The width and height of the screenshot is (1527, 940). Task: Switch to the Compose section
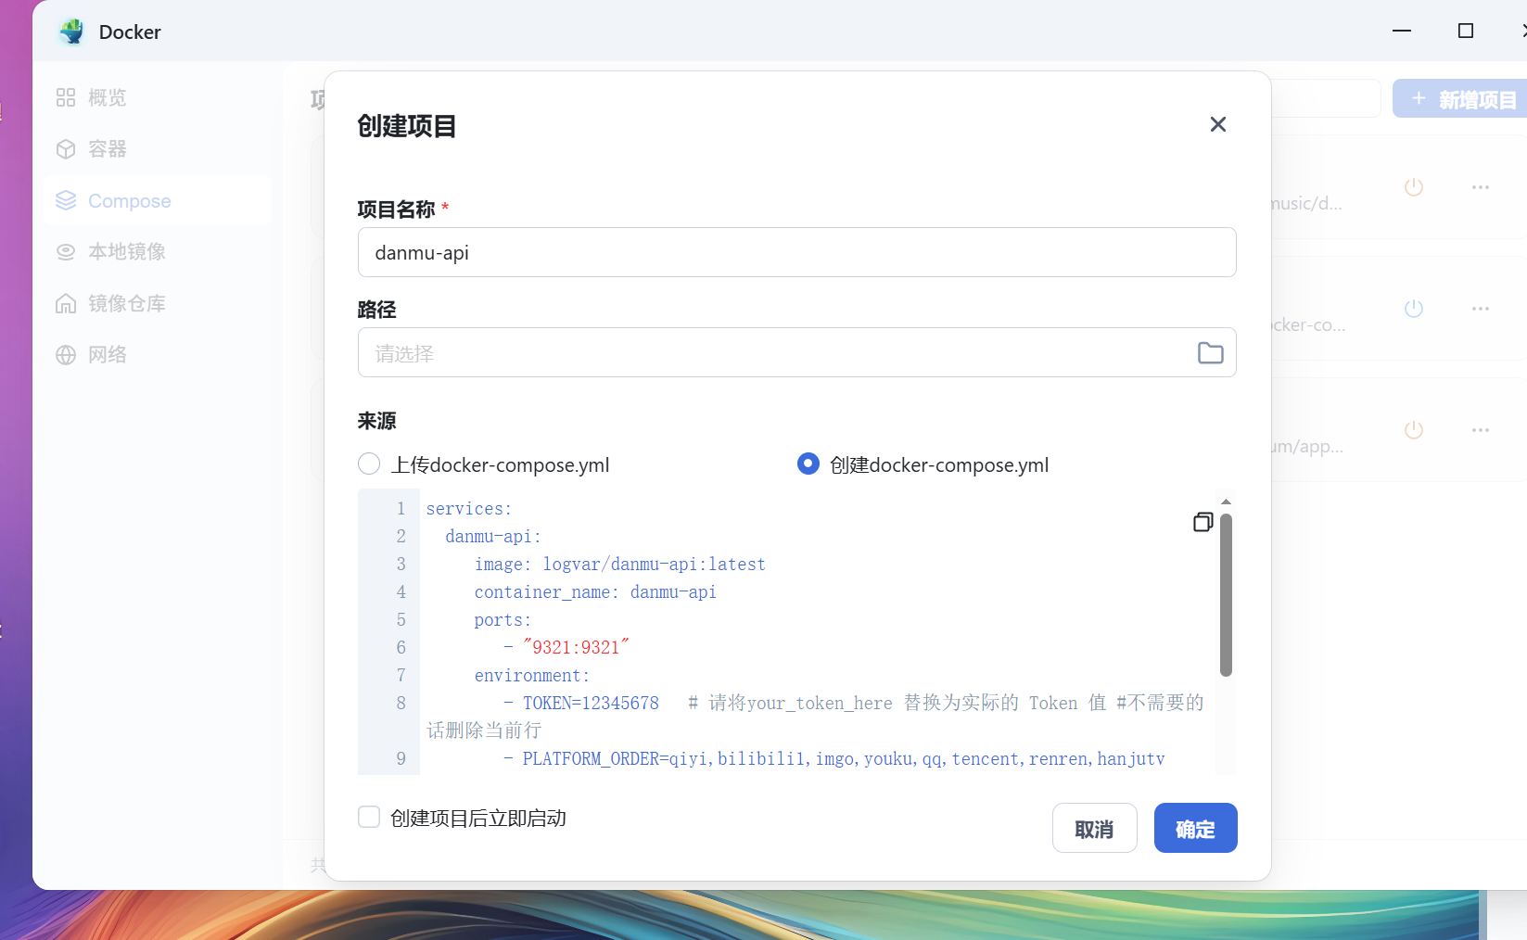click(128, 200)
